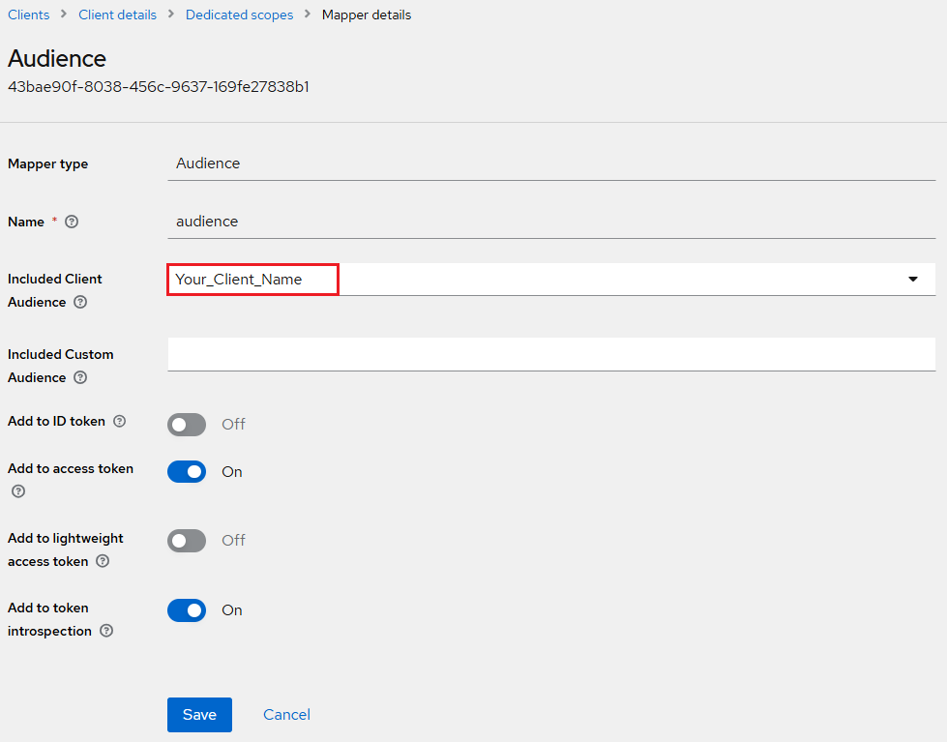Click the Your_Client_Name selection field

click(x=252, y=280)
